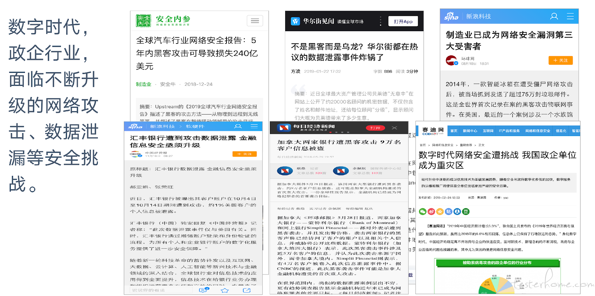595x296 pixels.
Task: Favorite the 汇丰银行 article with star icon
Action: [225, 290]
